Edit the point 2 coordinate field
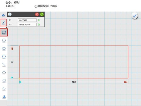The image size is (141, 106). [27, 25]
